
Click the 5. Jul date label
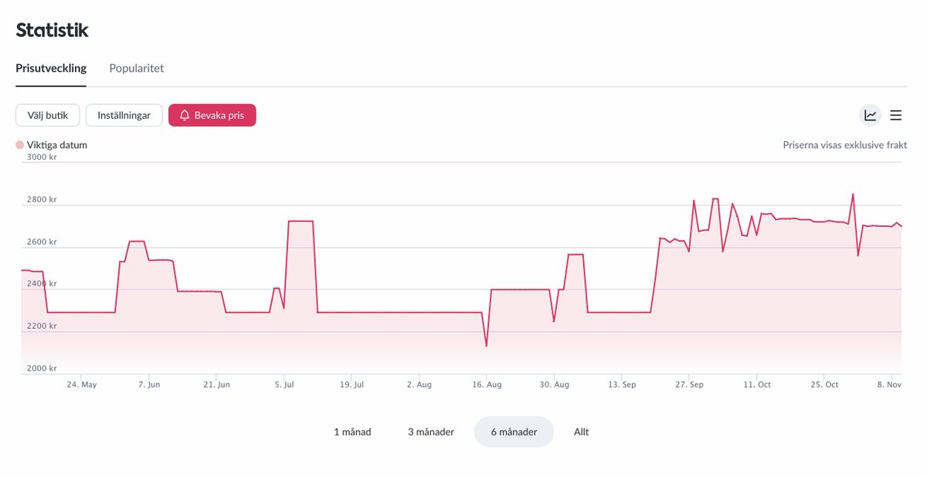point(284,384)
